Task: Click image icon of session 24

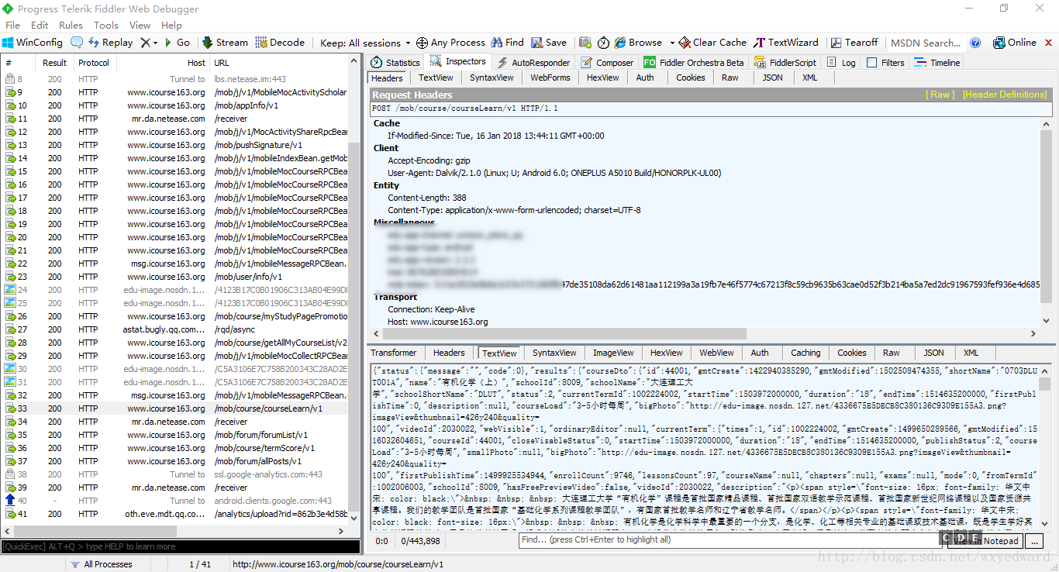Action: coord(11,290)
